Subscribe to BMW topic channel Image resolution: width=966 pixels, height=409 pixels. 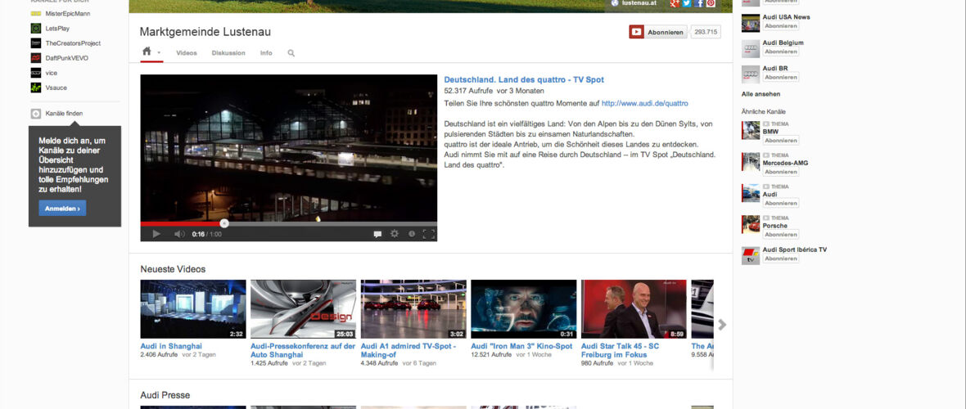[x=781, y=141]
